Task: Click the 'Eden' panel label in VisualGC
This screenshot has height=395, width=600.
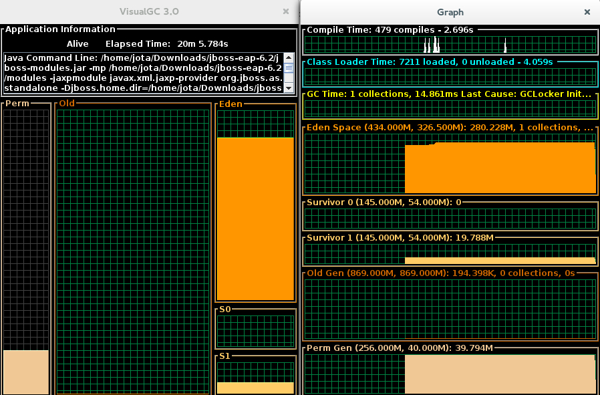Action: [x=231, y=104]
